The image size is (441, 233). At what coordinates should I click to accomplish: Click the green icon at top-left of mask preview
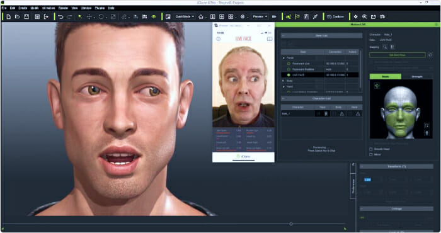coord(377,86)
